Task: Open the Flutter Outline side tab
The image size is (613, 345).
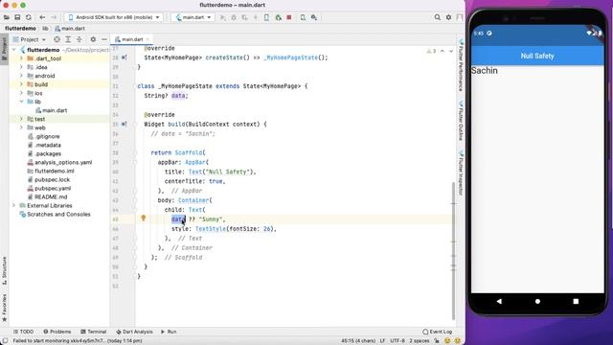Action: point(461,120)
